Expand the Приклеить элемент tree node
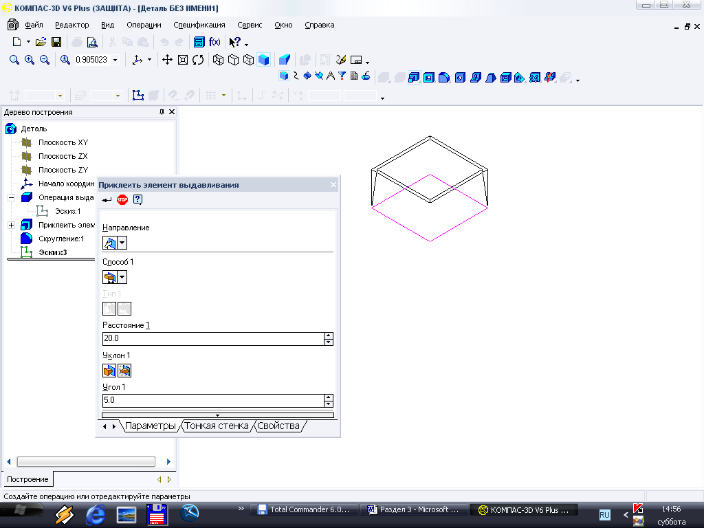The height and width of the screenshot is (528, 704). [x=11, y=225]
